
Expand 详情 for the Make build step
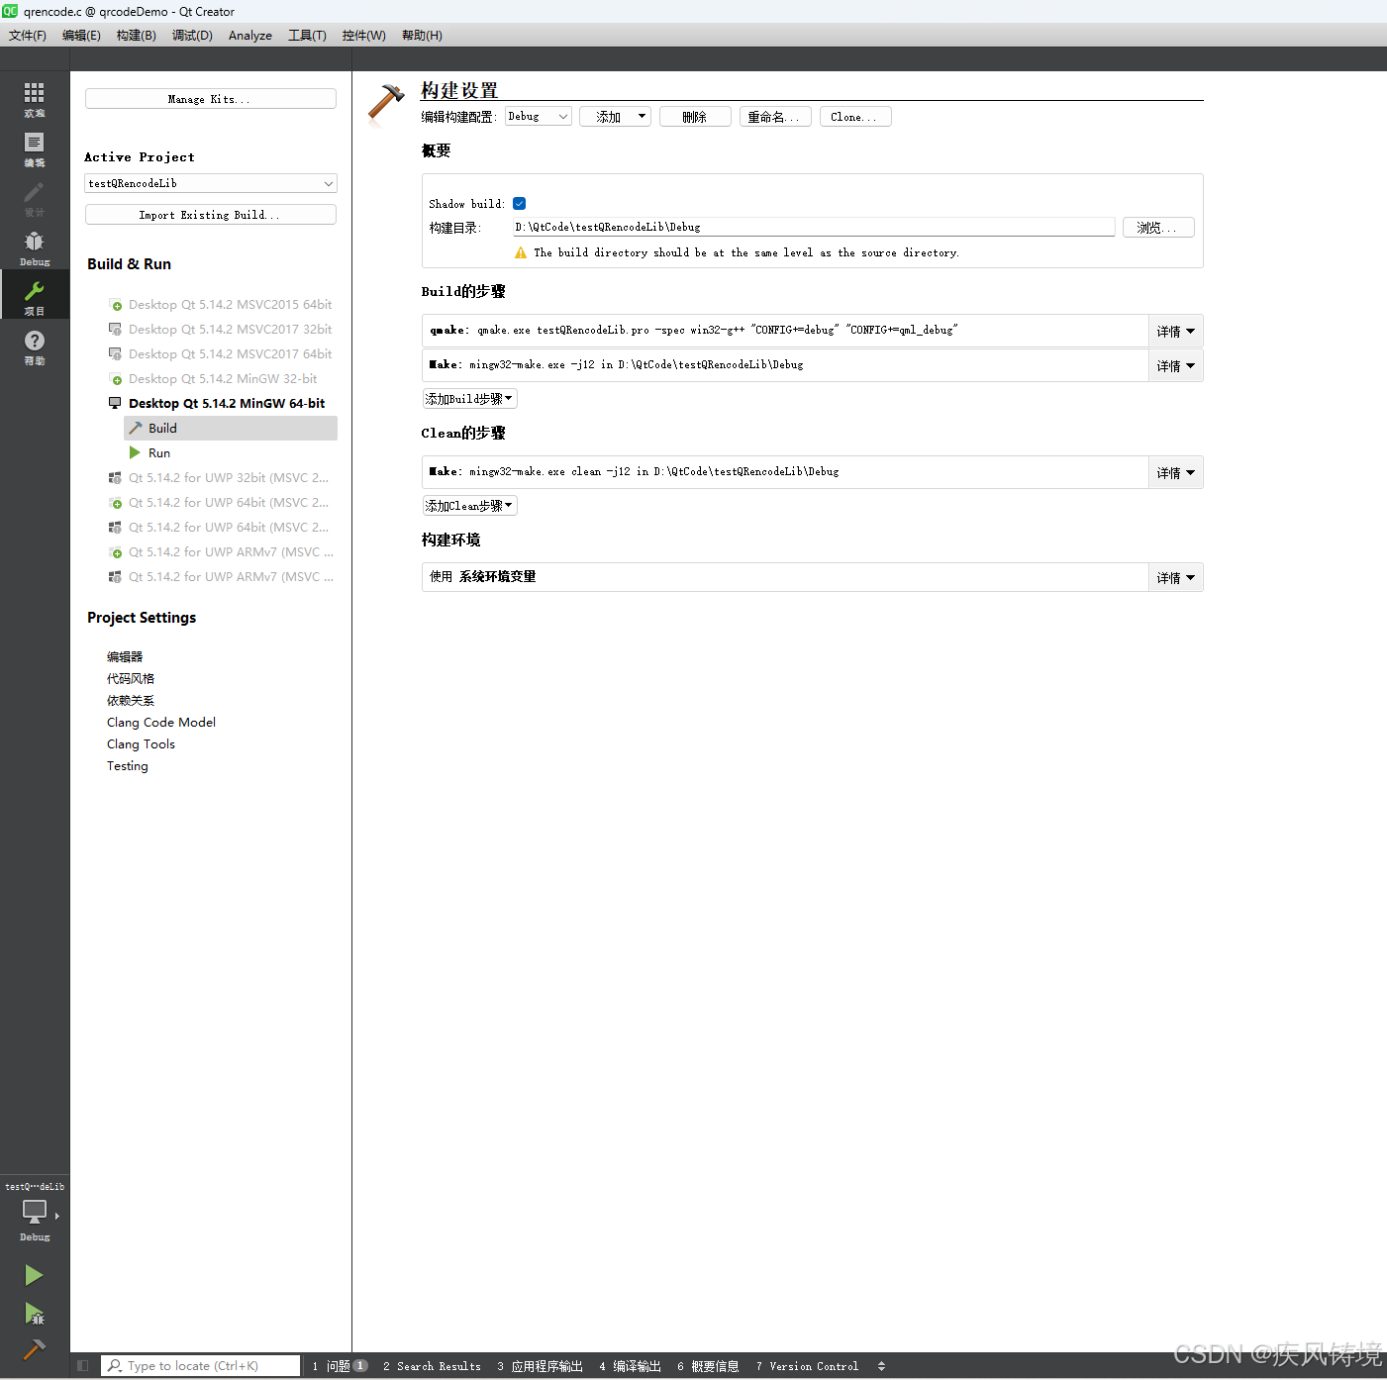(x=1175, y=365)
